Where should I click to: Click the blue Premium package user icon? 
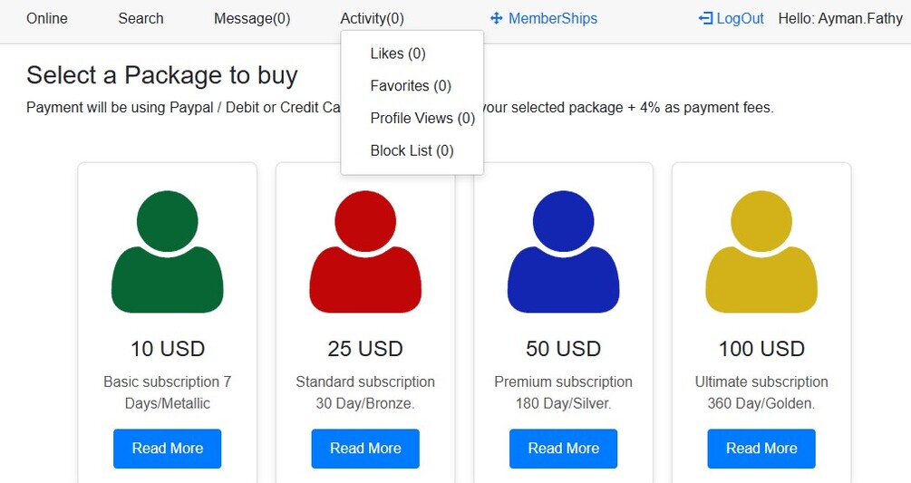point(563,252)
